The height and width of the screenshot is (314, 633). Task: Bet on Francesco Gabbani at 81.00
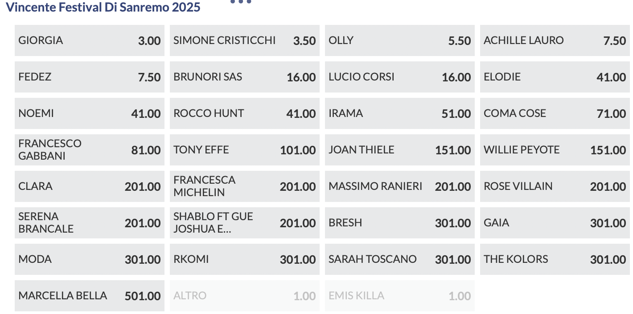[89, 150]
